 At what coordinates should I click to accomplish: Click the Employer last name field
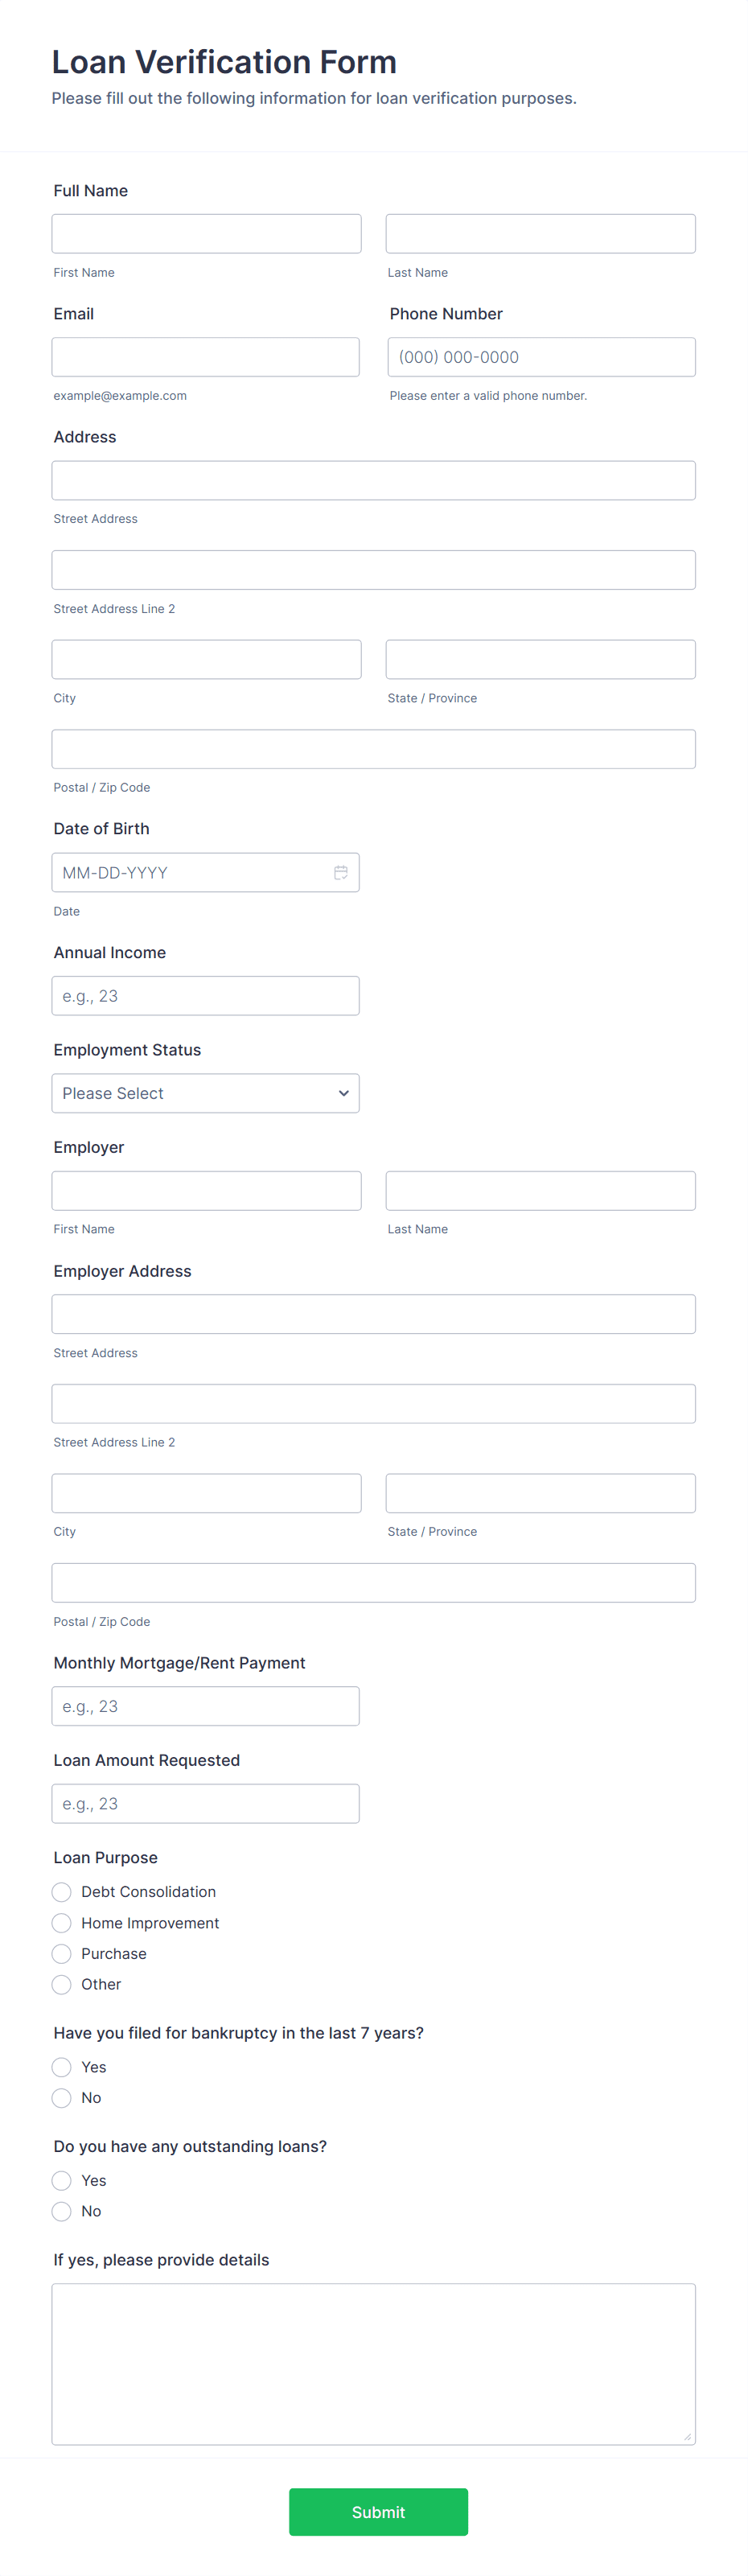(540, 1191)
